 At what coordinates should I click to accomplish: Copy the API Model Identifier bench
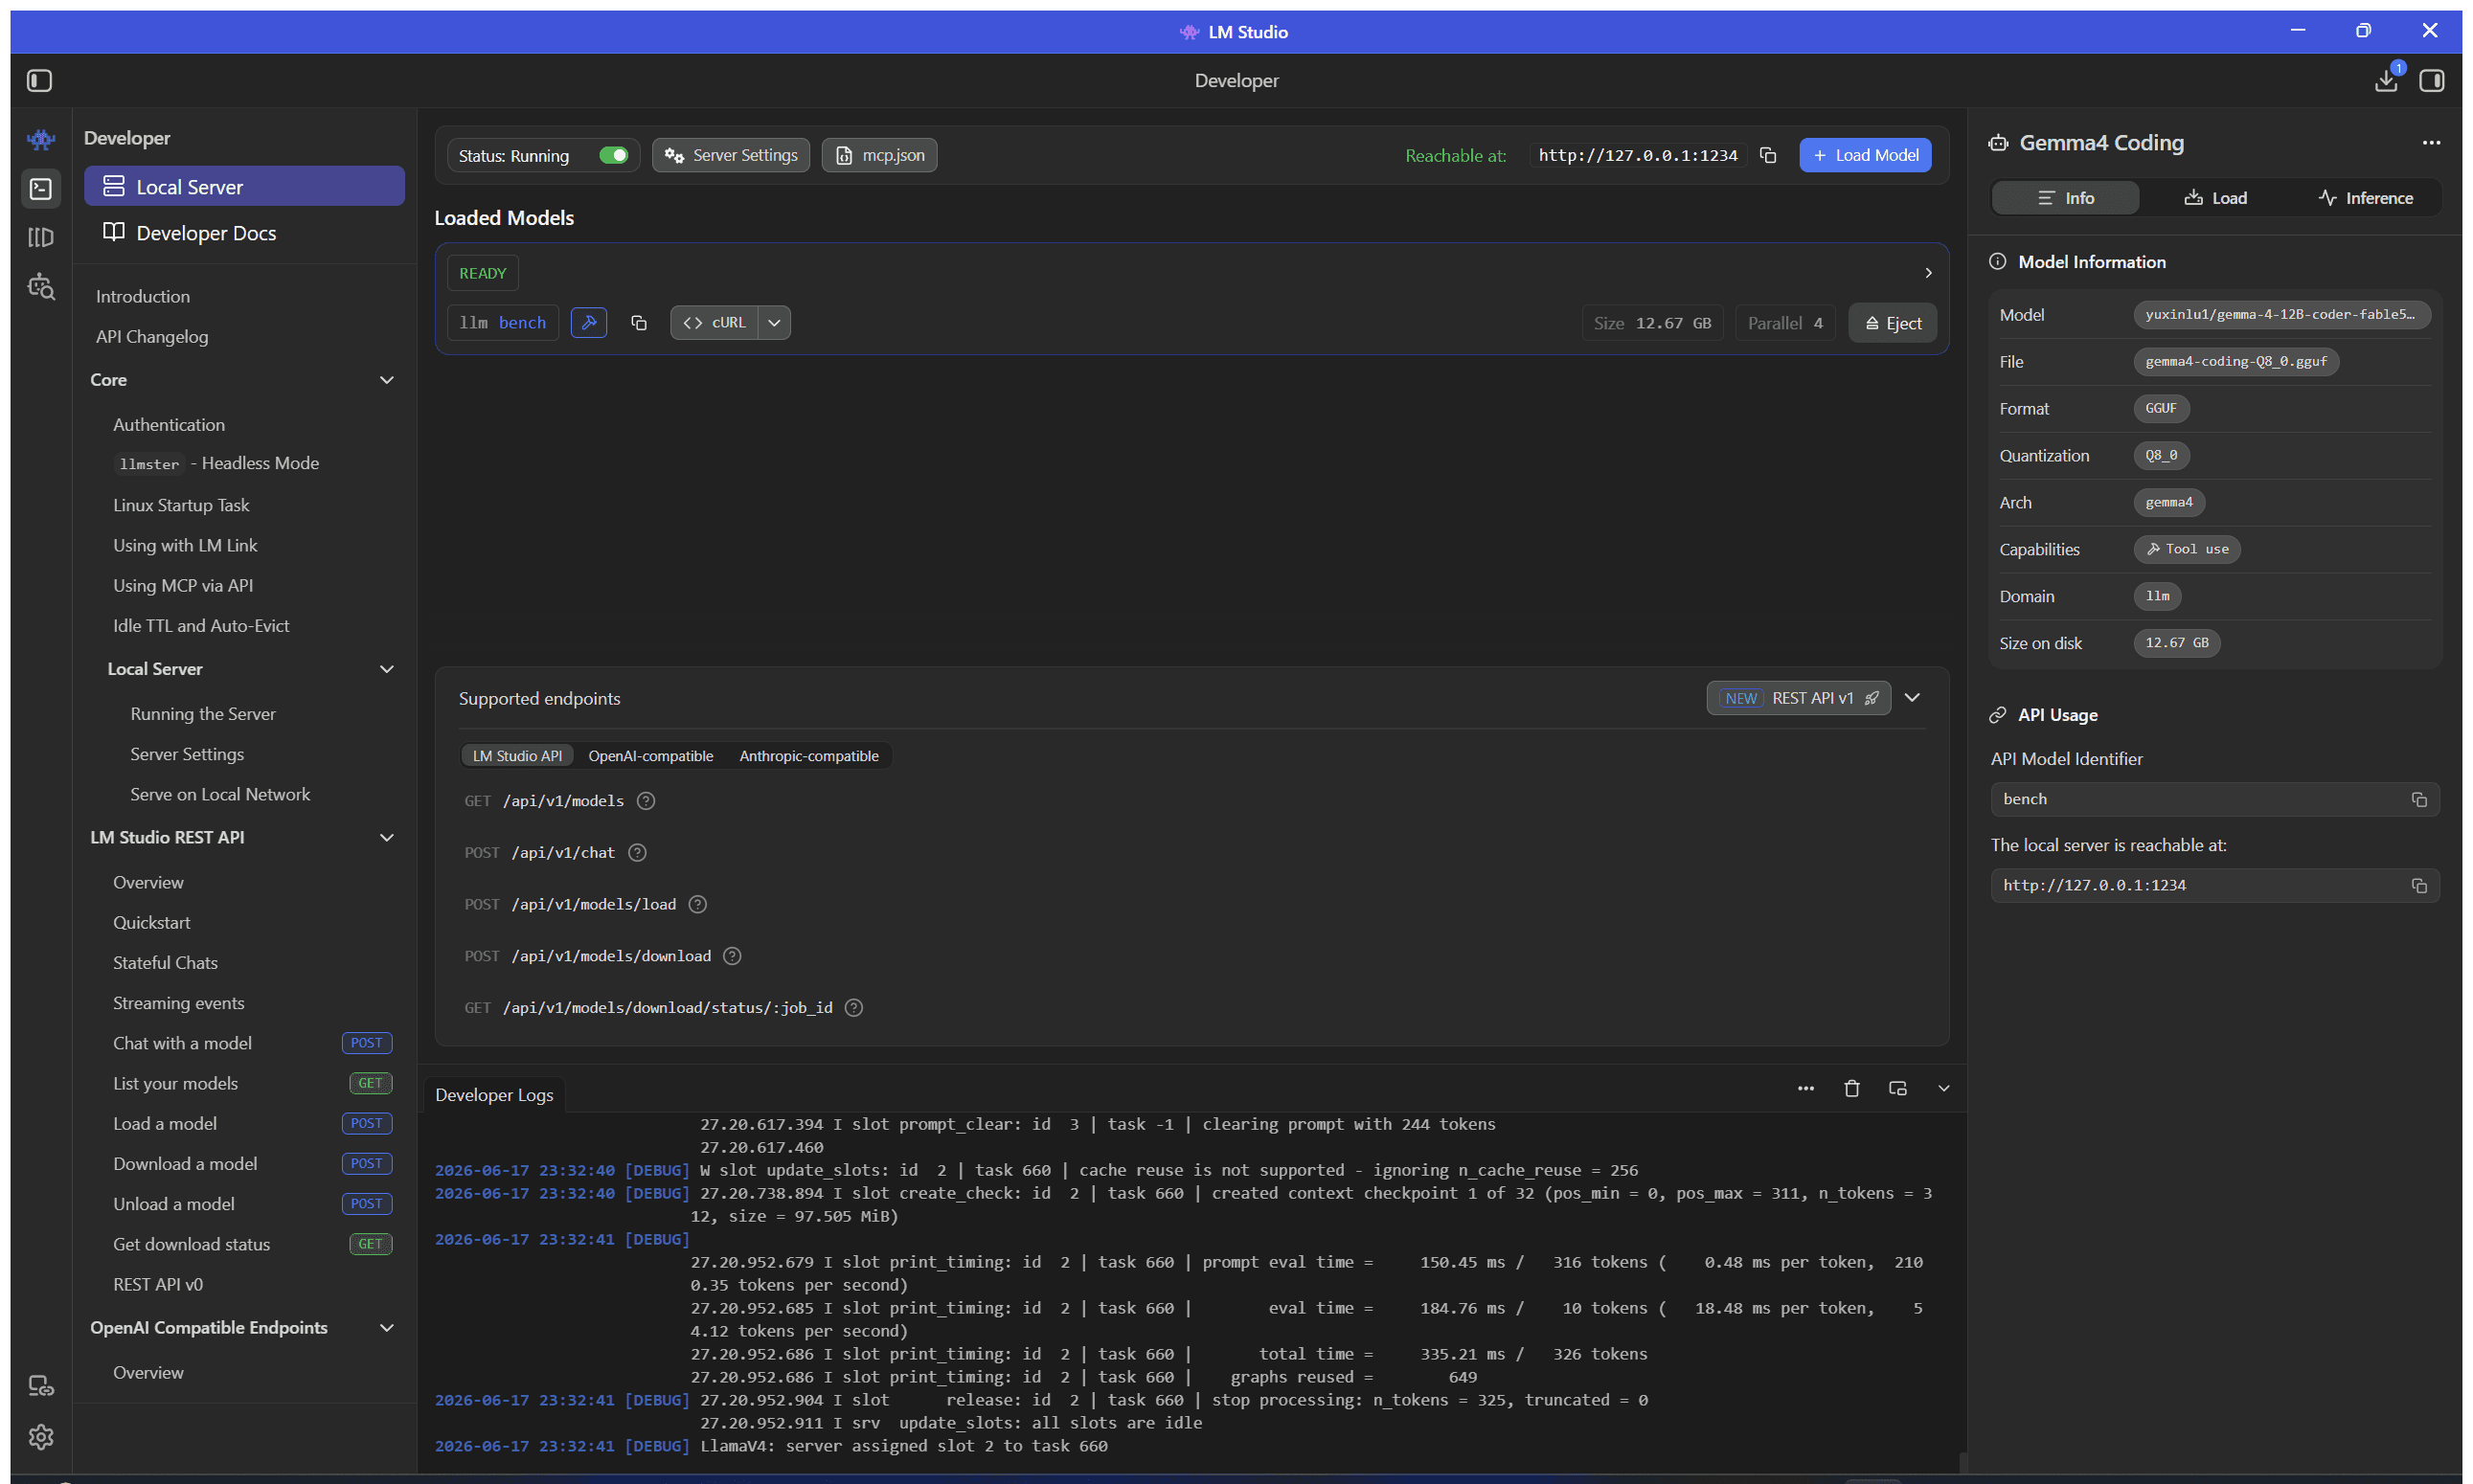click(2419, 799)
